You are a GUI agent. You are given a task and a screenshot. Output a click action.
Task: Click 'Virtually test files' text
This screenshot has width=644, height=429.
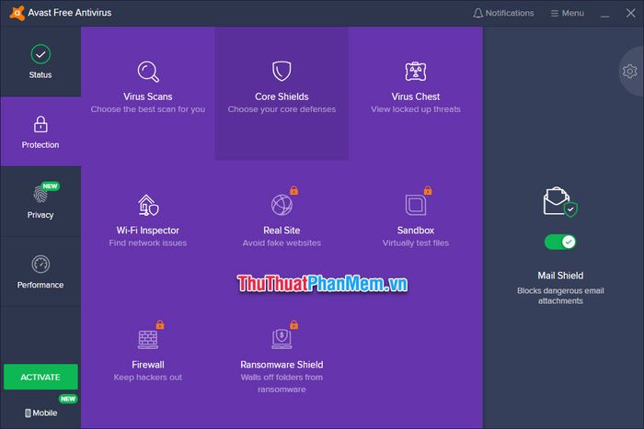point(416,243)
